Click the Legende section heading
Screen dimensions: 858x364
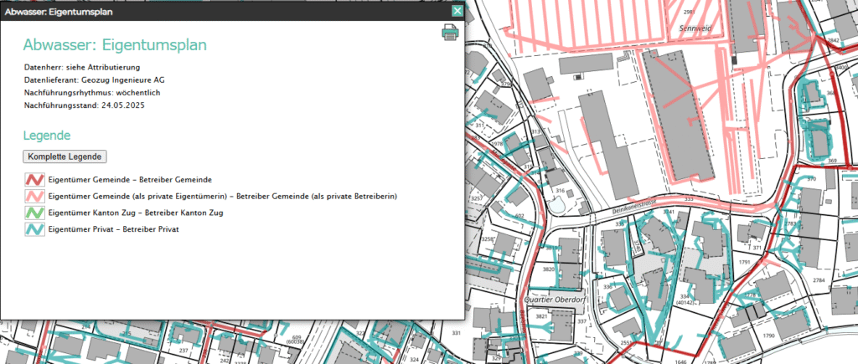coord(47,135)
